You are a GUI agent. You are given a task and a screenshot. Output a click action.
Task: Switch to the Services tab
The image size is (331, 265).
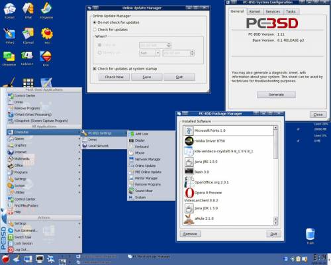coord(273,11)
